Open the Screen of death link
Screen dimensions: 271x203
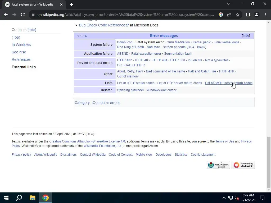coord(174,47)
